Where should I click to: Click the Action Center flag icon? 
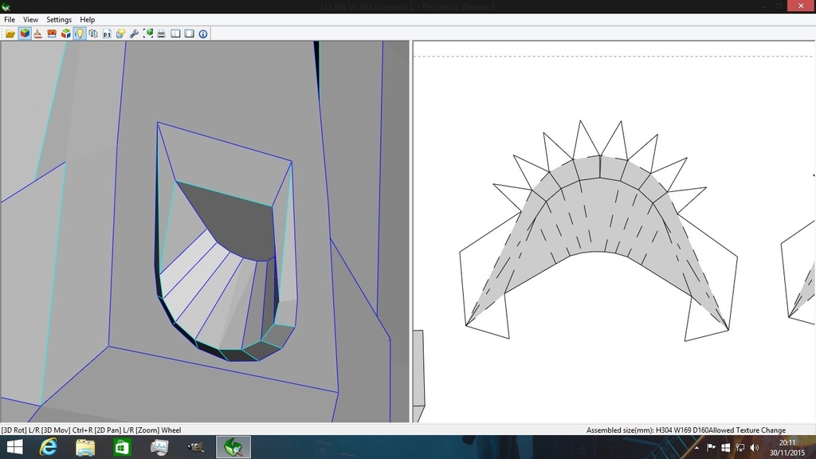(x=711, y=448)
